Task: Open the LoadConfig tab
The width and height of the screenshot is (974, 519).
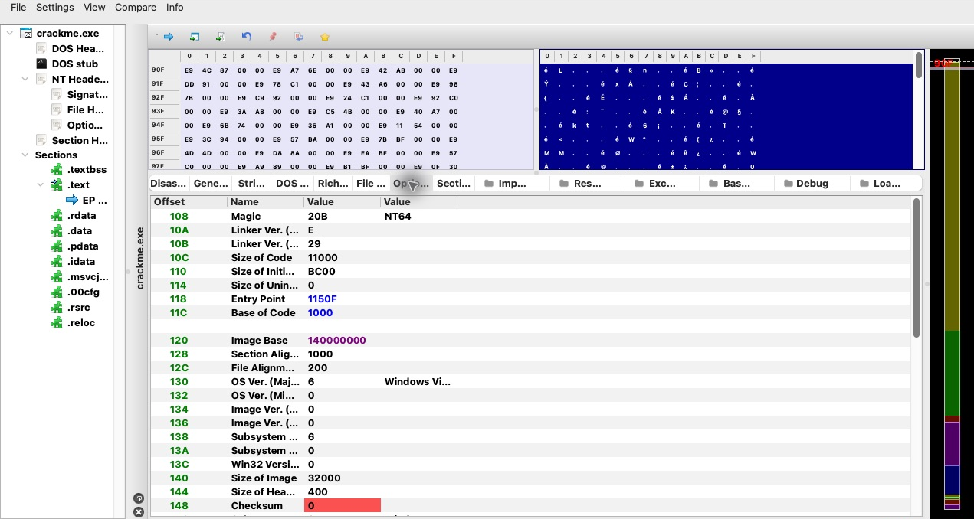Action: tap(886, 184)
